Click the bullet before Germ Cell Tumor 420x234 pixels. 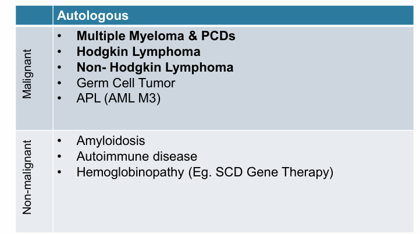(x=60, y=83)
